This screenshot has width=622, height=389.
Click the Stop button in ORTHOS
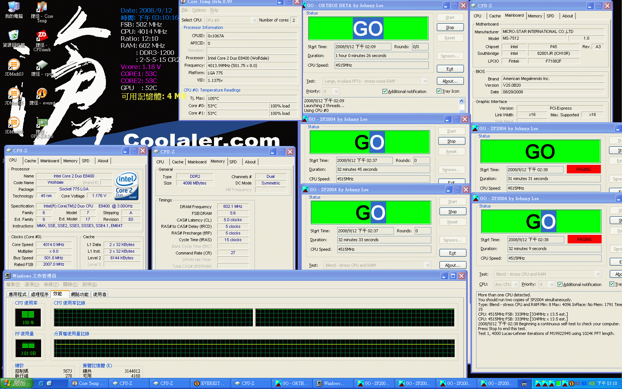450,27
